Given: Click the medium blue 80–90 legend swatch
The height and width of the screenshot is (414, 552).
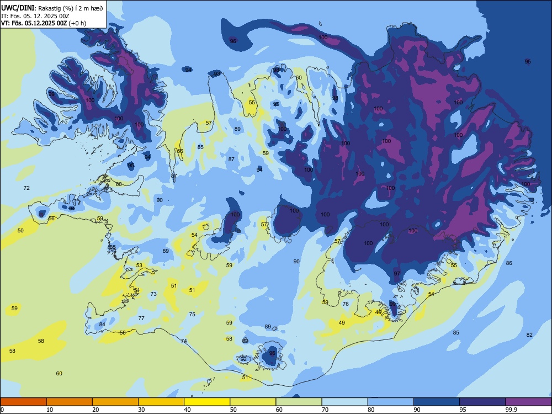Looking at the screenshot, I should [391, 402].
